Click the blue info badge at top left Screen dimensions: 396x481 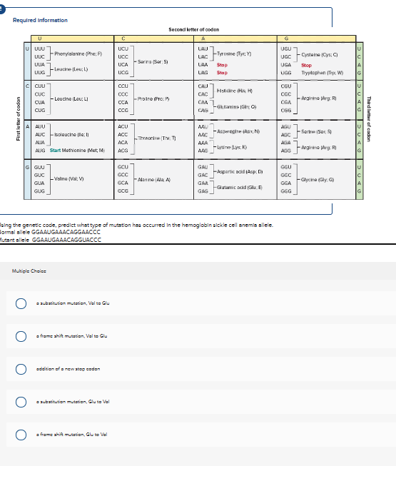(x=2, y=9)
